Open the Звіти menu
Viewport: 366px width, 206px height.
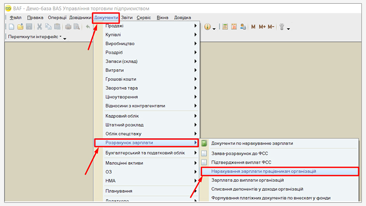[x=128, y=17]
